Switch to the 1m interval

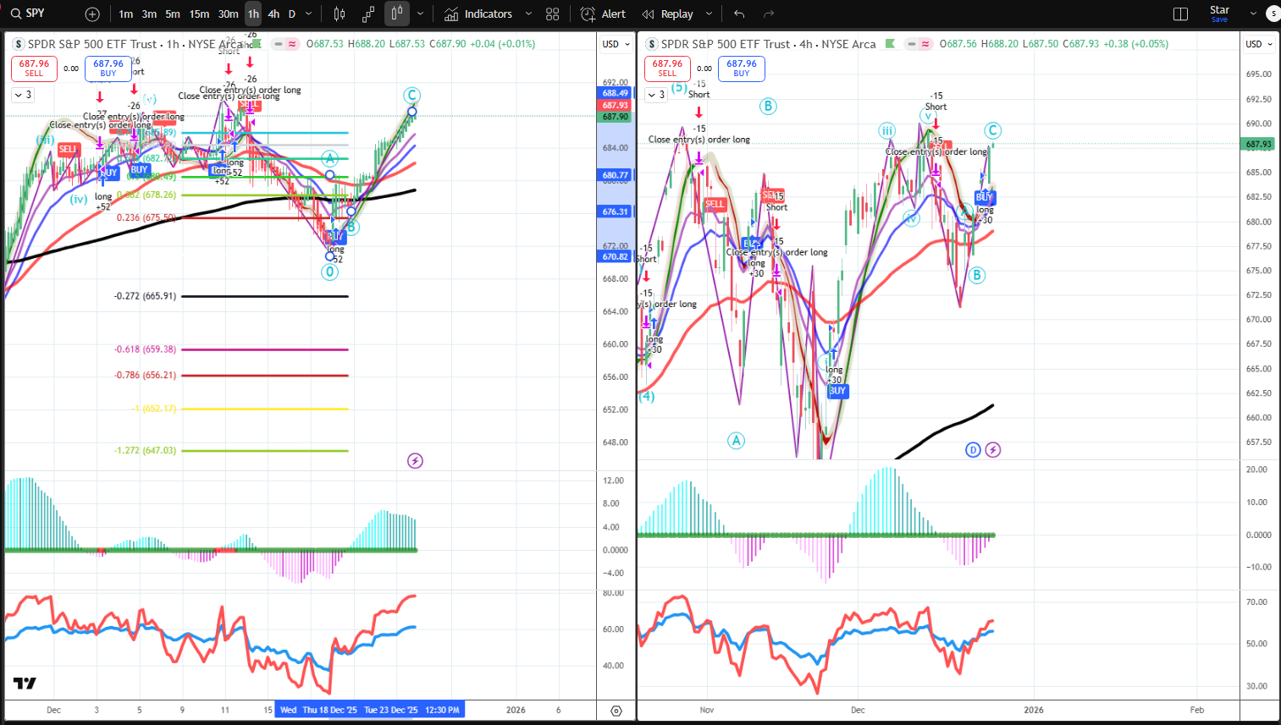[125, 14]
